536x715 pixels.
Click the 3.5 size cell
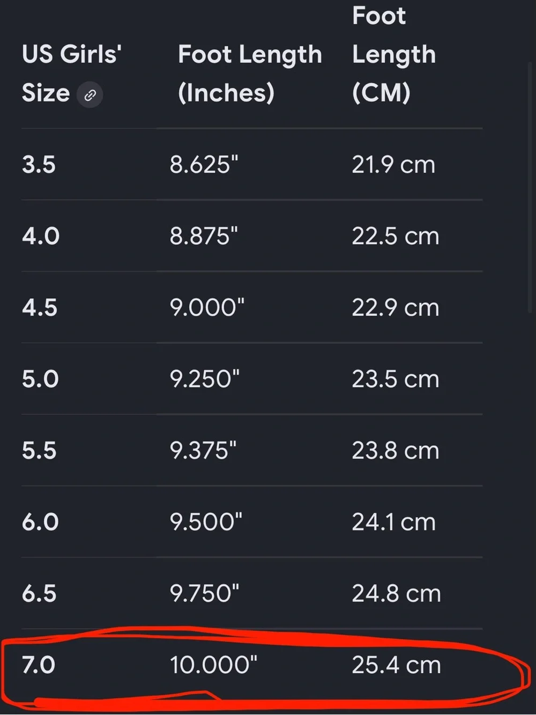pyautogui.click(x=39, y=165)
